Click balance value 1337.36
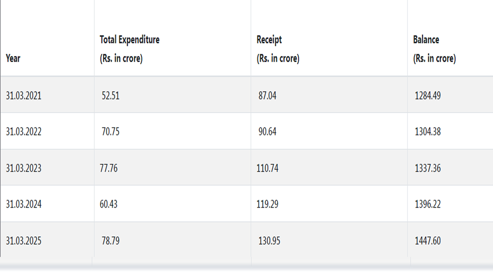The width and height of the screenshot is (493, 277). [x=428, y=168]
